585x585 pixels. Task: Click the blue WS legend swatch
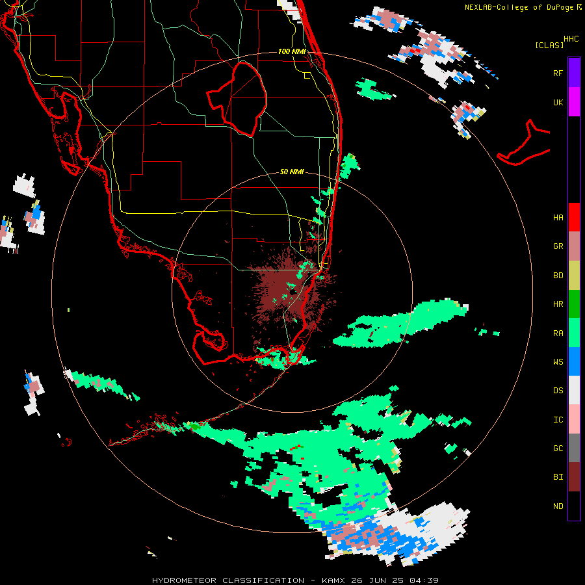(x=574, y=361)
